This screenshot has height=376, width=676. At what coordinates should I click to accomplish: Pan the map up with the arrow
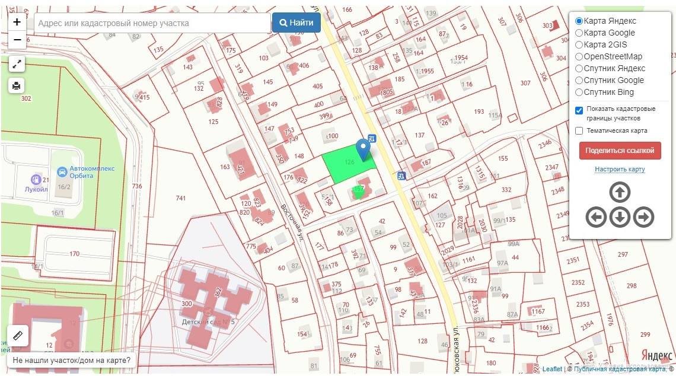[x=620, y=192]
